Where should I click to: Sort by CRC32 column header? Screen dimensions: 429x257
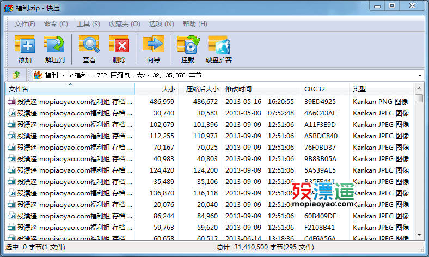[x=325, y=89]
